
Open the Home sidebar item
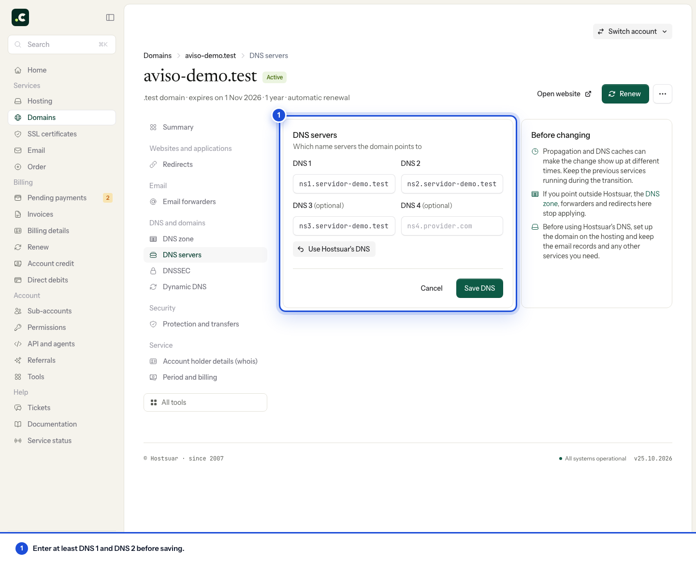(62, 70)
